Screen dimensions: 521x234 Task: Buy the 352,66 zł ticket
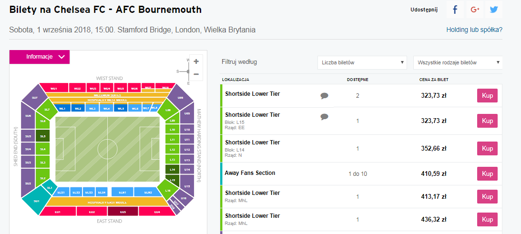click(487, 148)
